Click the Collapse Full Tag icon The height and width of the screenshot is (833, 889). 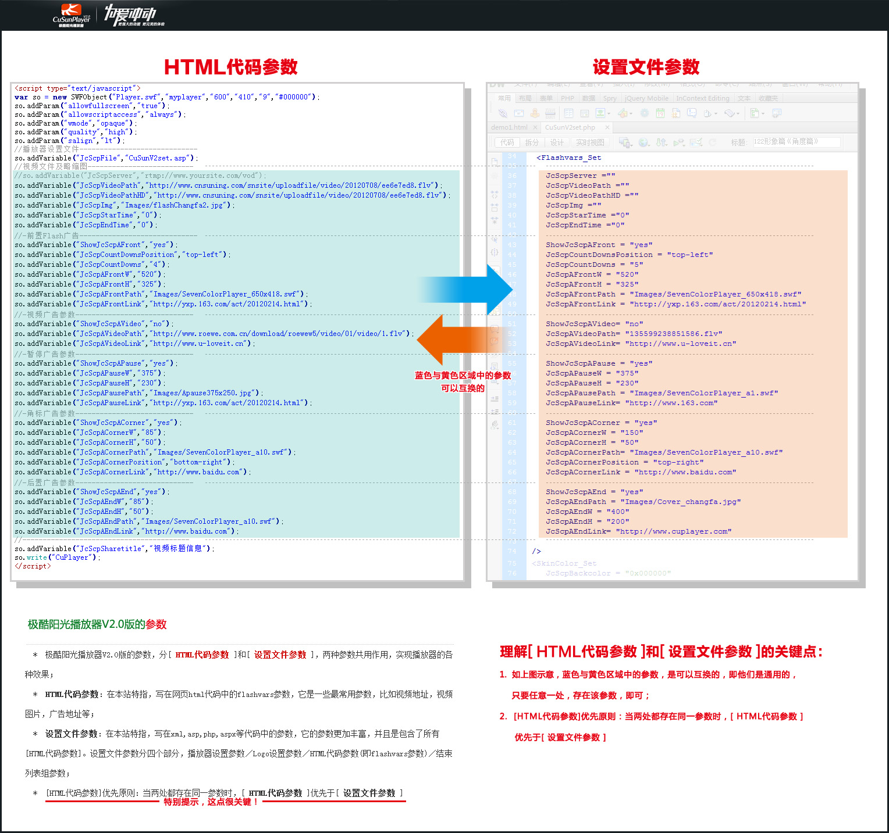(495, 195)
